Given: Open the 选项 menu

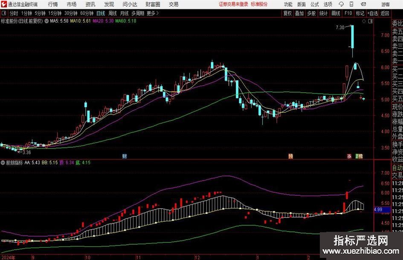Looking at the screenshot, I should click(328, 4).
